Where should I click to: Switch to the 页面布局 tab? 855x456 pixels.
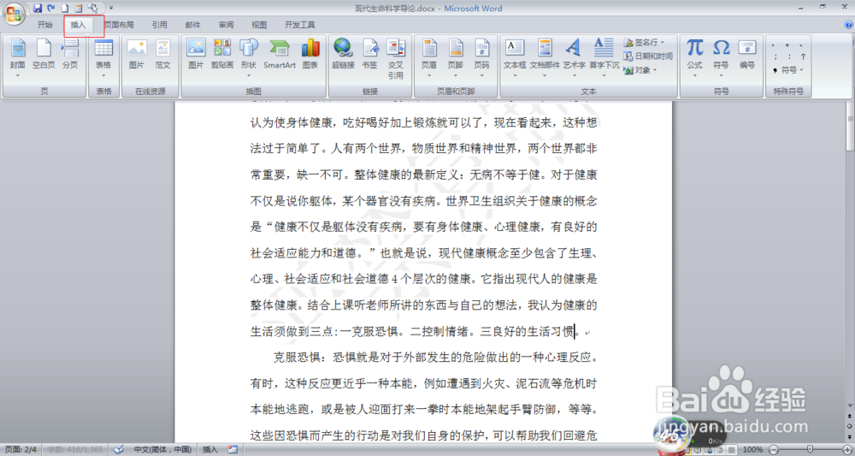tap(119, 25)
